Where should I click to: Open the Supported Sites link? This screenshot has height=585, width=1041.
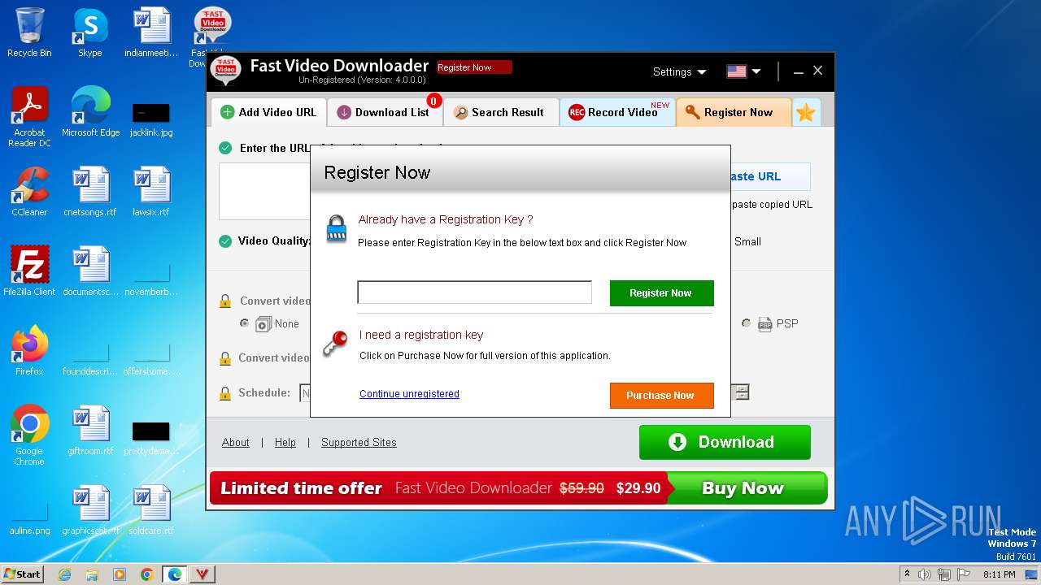coord(359,443)
